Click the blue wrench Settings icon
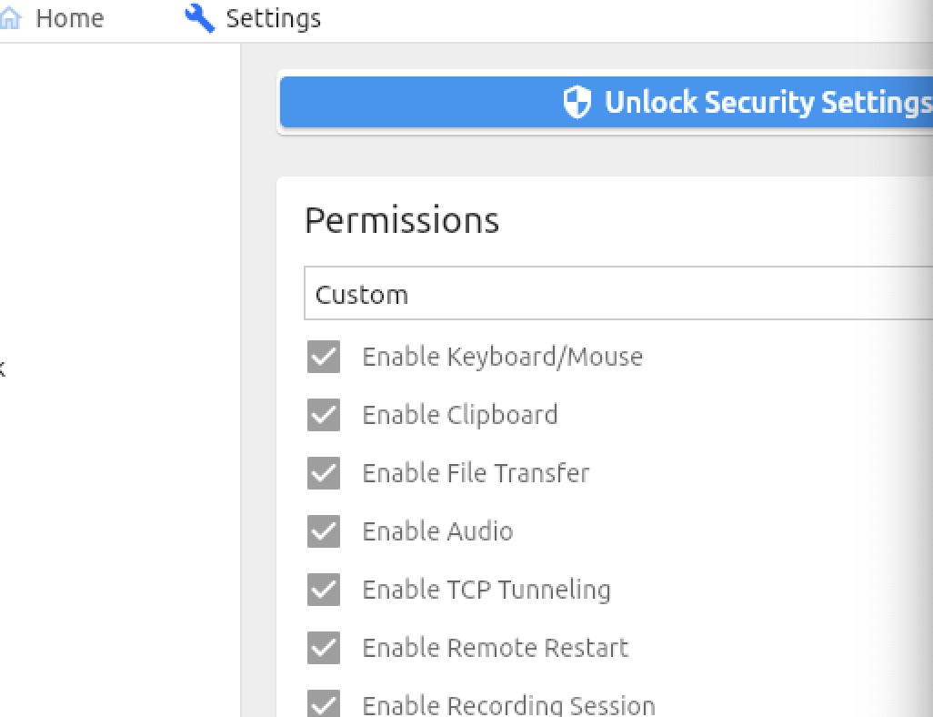The height and width of the screenshot is (717, 933). tap(199, 16)
